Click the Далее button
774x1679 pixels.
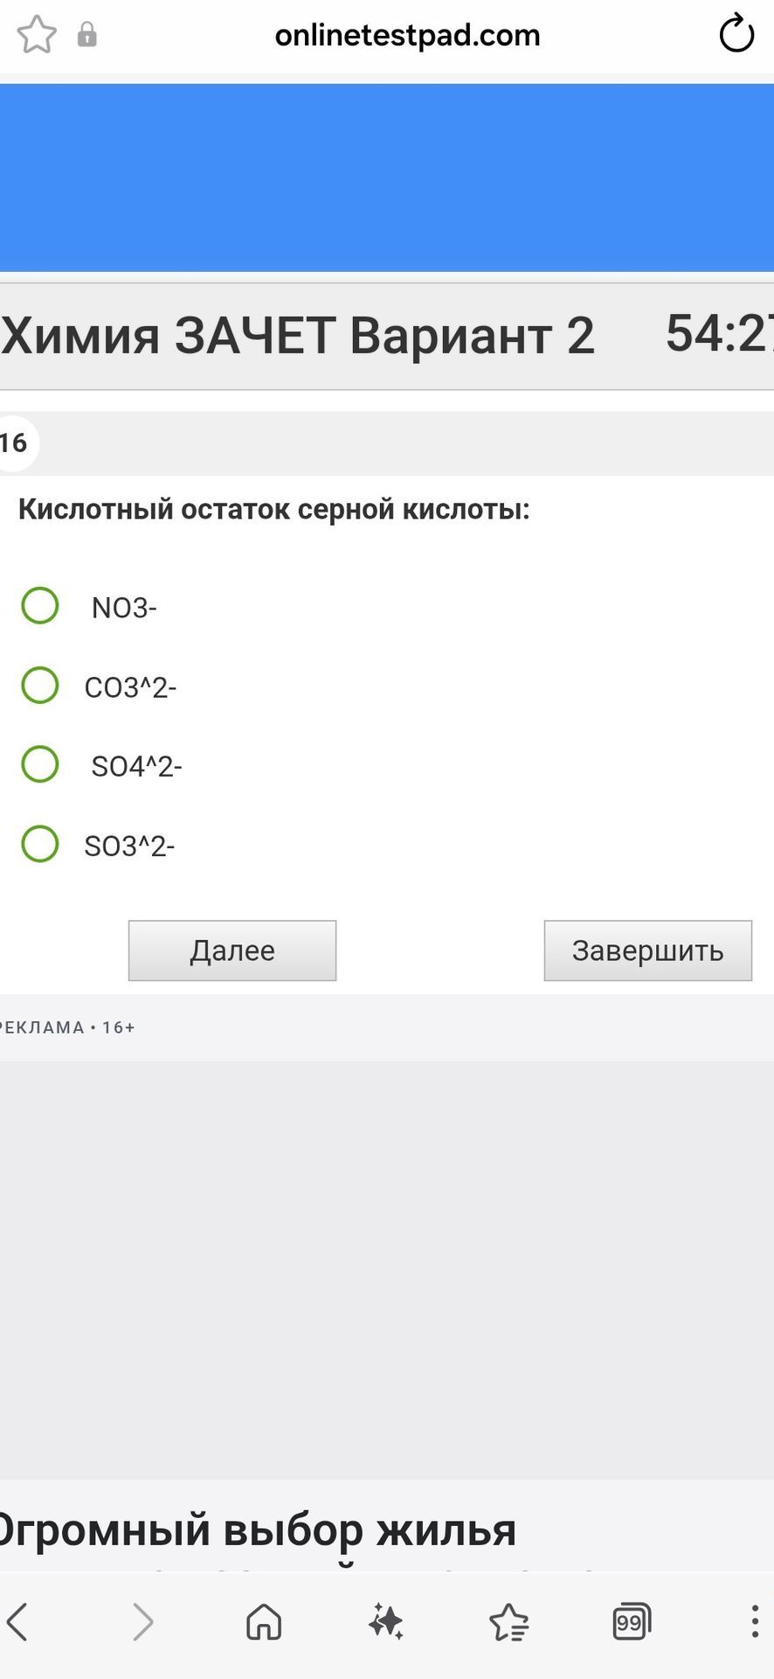point(232,951)
